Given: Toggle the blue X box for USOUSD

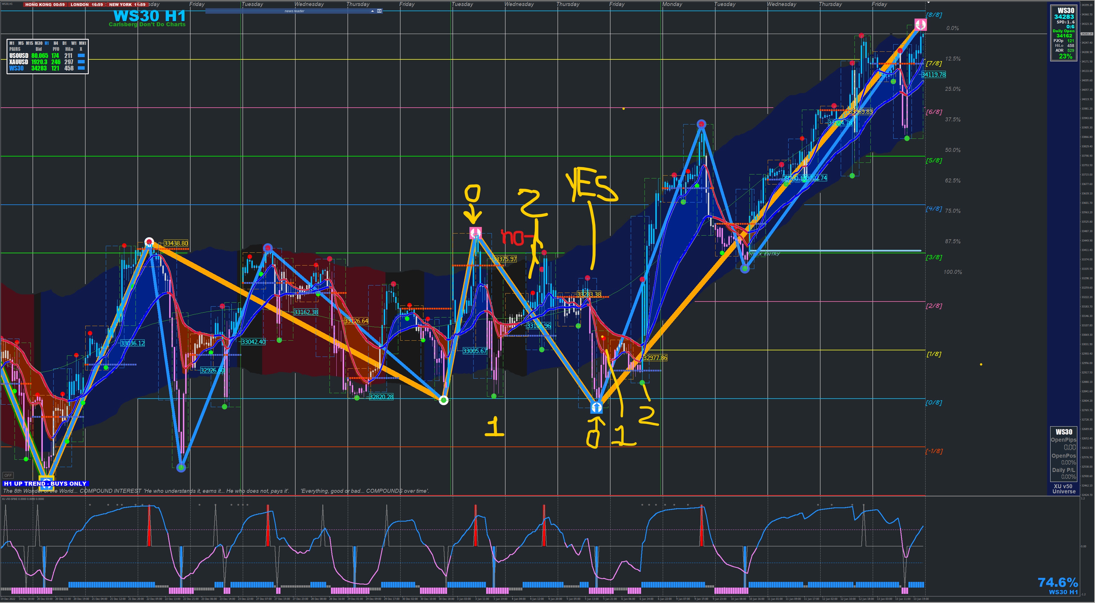Looking at the screenshot, I should [81, 56].
